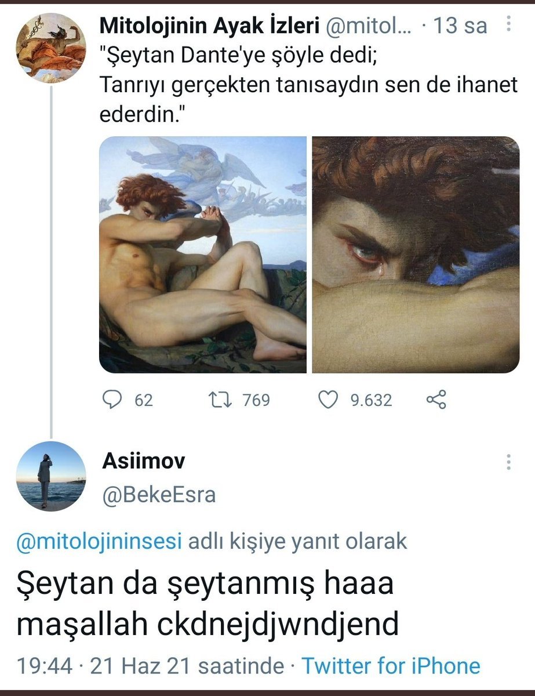Tap the 769 retweet count
Screen dimensions: 535x696
pos(256,400)
